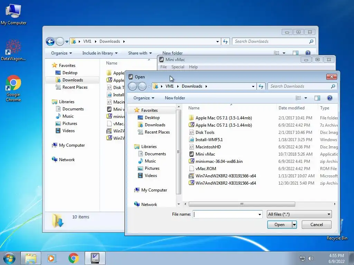Refresh the Explorer window address bar

click(x=225, y=41)
